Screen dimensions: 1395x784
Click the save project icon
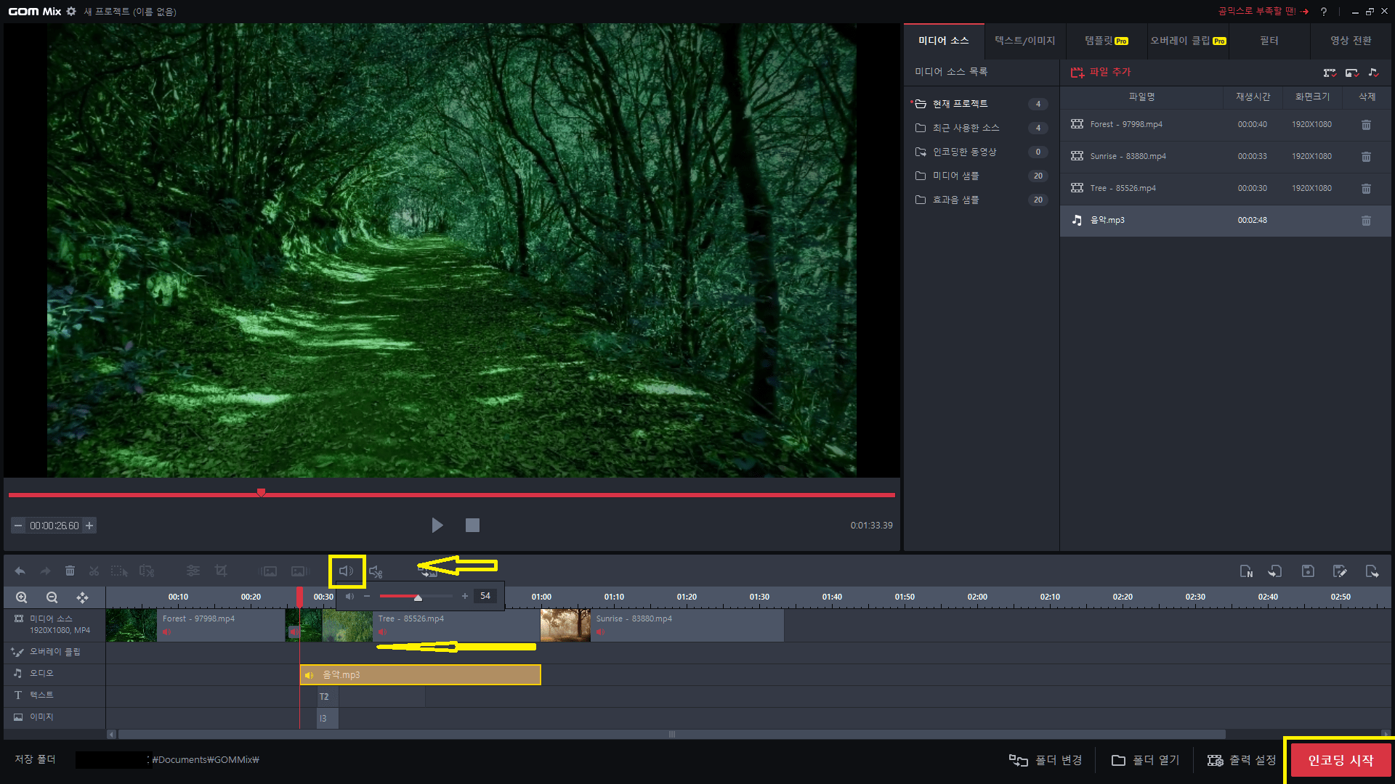pos(1308,571)
